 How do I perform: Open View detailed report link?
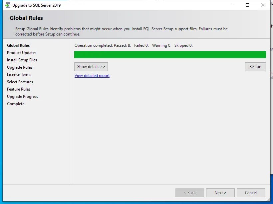coord(92,76)
